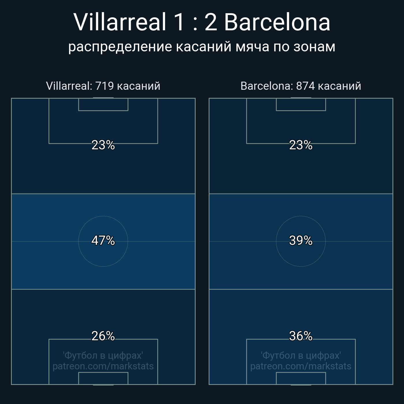The height and width of the screenshot is (404, 404).
Task: Click the bottom goal box on Barcelona's pitch
Action: point(301,378)
